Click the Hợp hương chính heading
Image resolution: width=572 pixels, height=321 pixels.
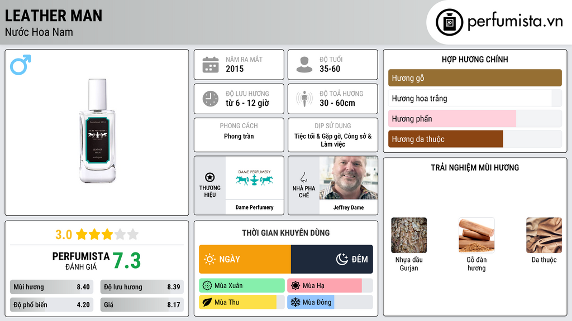(475, 59)
